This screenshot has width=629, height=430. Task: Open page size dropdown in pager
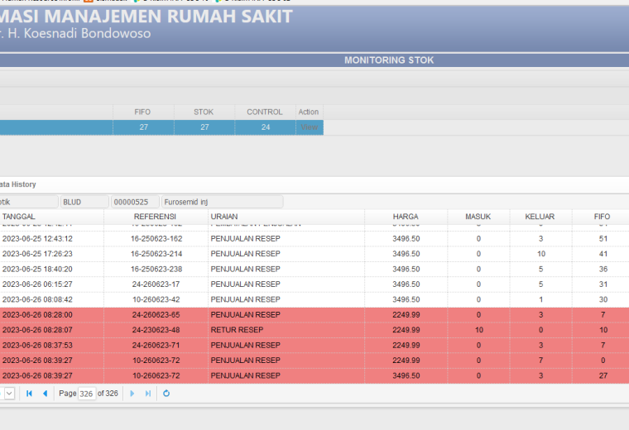click(9, 394)
